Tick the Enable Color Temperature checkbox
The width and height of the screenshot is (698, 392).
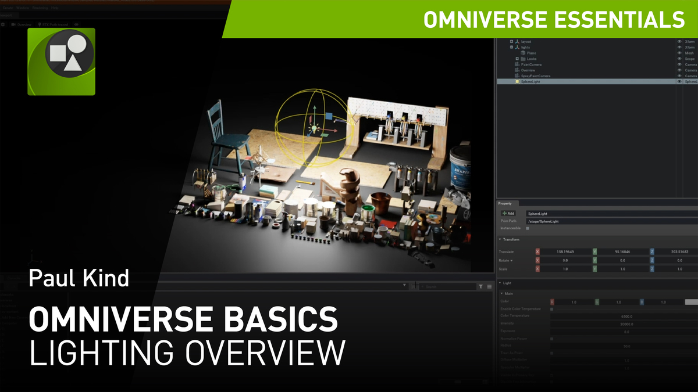pyautogui.click(x=551, y=309)
